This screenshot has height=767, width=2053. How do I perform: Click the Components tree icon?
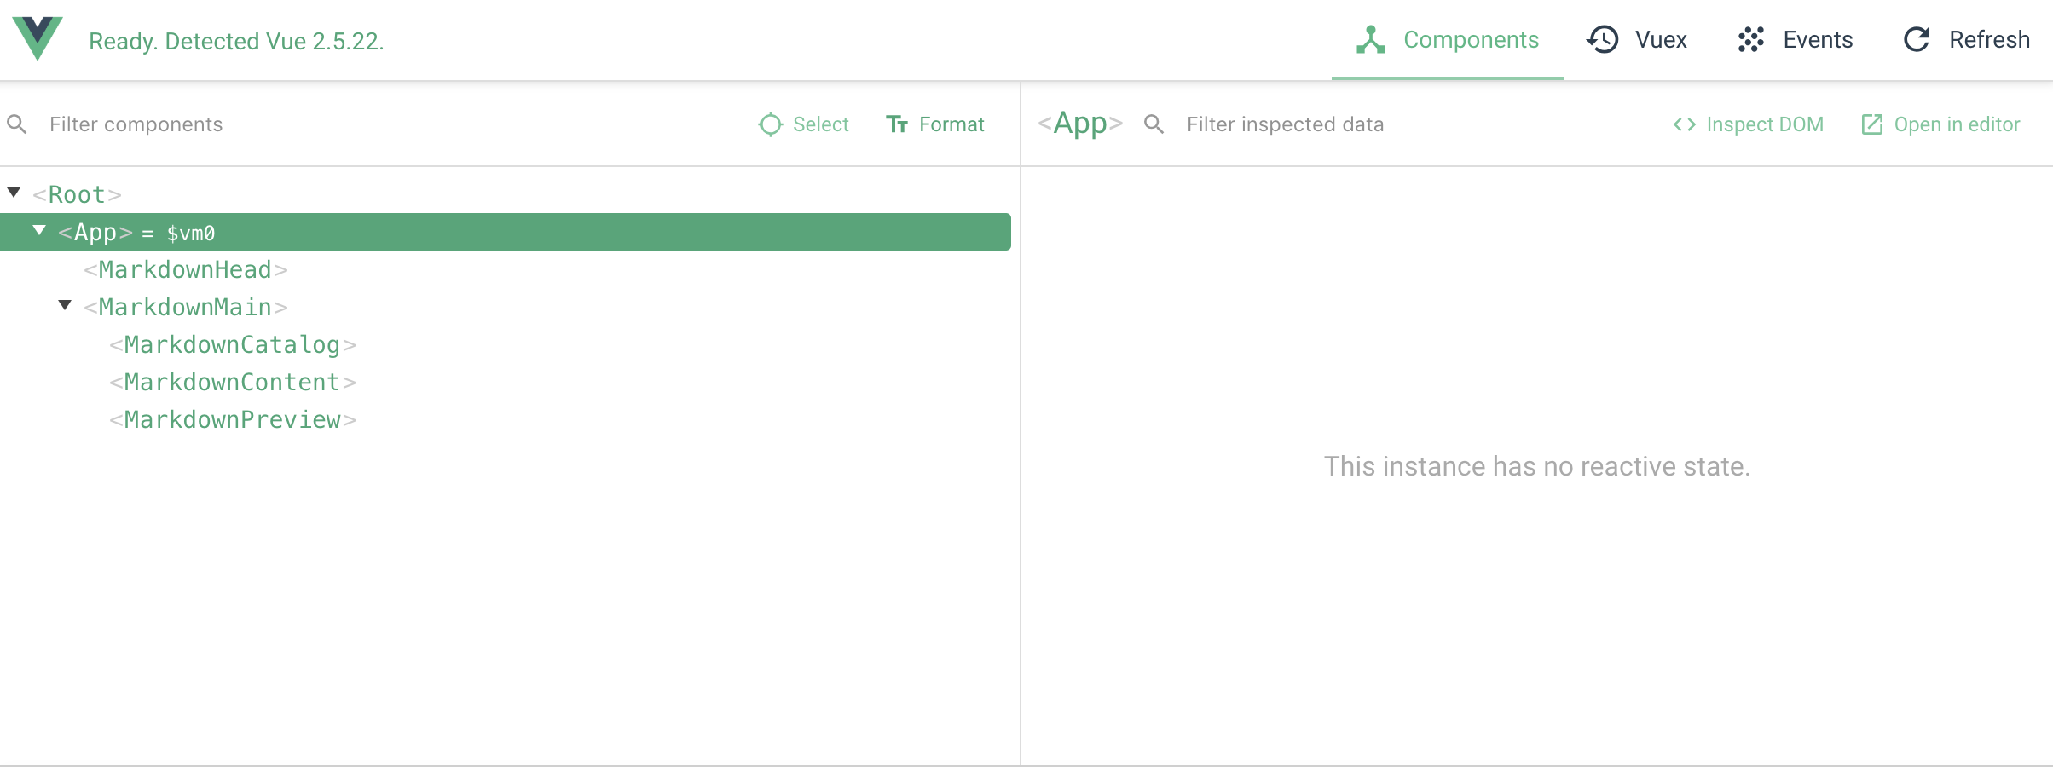tap(1370, 40)
